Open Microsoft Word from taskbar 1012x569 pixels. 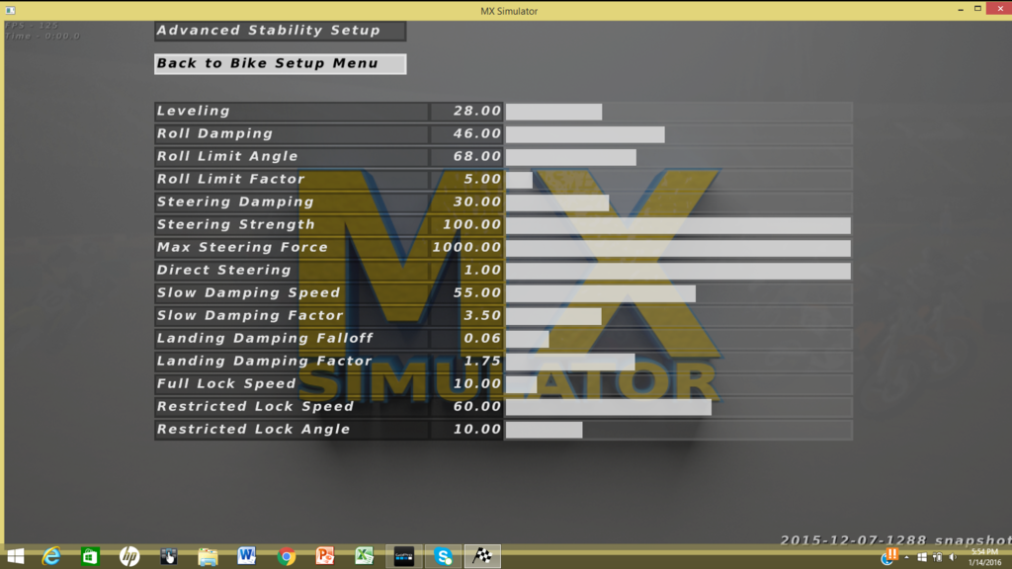(247, 556)
